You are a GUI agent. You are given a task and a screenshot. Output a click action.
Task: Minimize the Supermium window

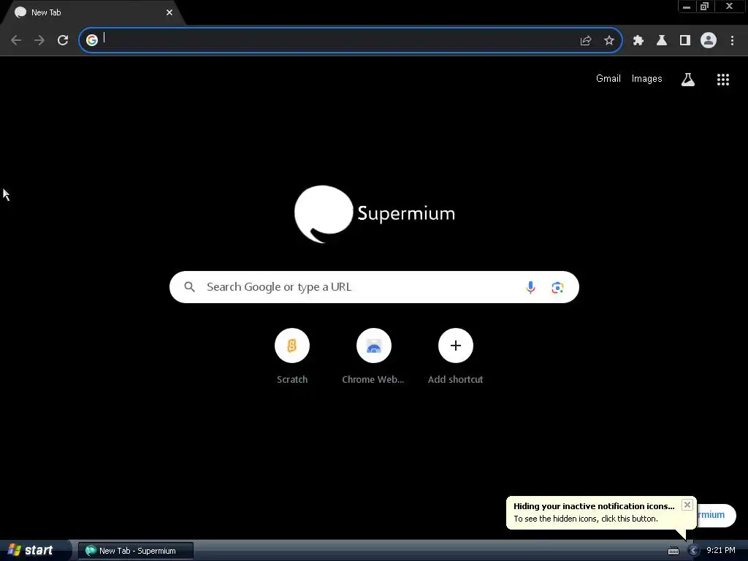(687, 6)
